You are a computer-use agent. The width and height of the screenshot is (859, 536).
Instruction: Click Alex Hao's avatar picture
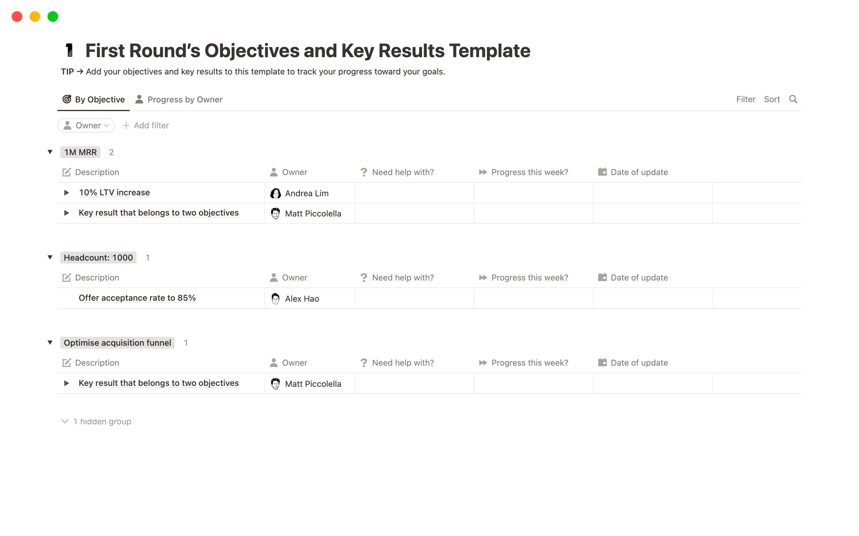coord(276,298)
